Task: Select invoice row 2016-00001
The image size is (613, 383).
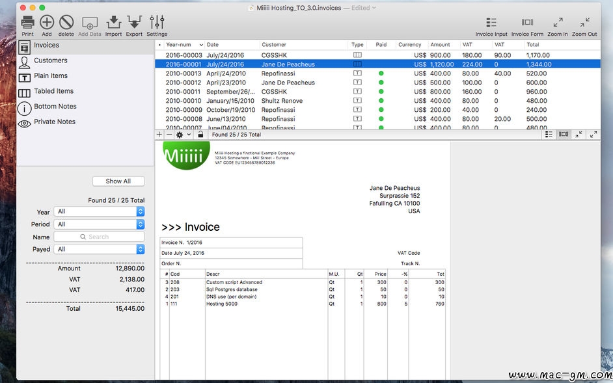Action: pyautogui.click(x=377, y=64)
